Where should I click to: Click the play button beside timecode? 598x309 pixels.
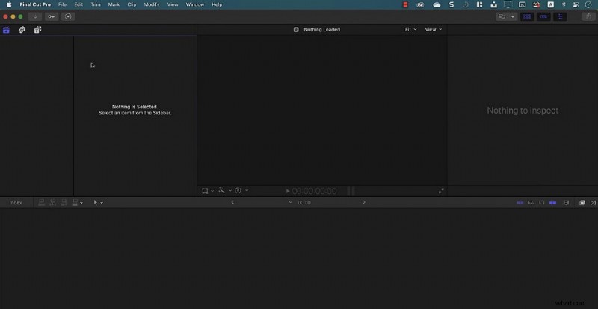point(288,191)
